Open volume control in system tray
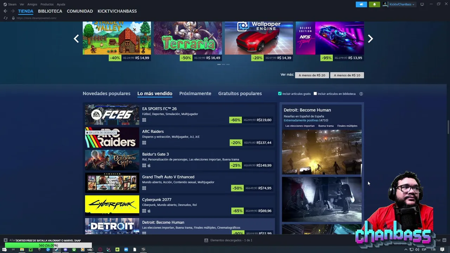This screenshot has height=253, width=450. [417, 249]
